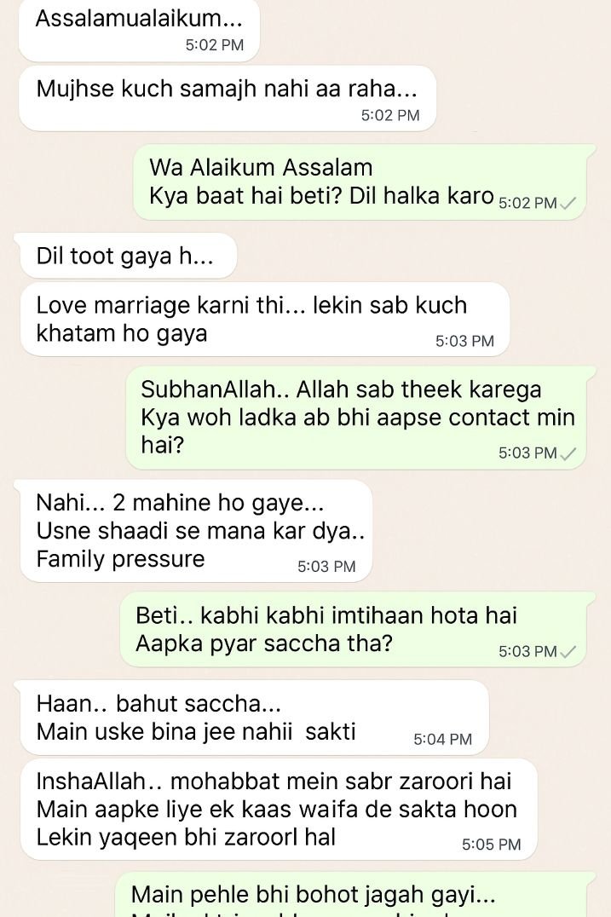
Task: Select the 'Nahi... 2 mahine ho gaye' message
Action: click(196, 531)
